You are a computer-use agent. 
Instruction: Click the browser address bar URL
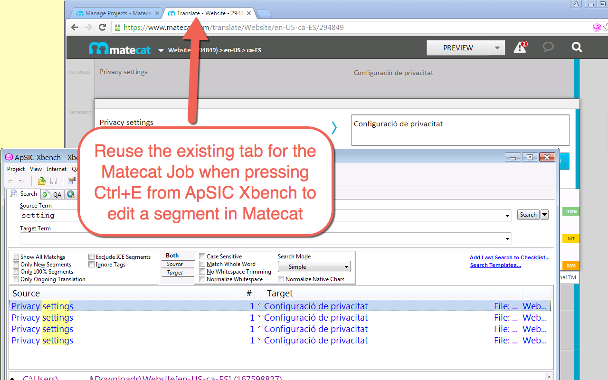[x=234, y=28]
